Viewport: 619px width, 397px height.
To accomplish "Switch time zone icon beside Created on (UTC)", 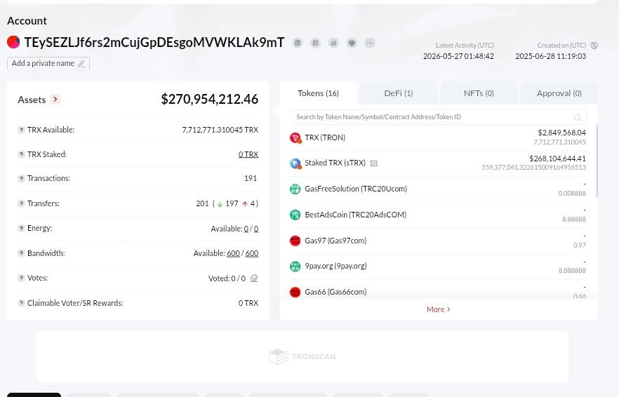I will [x=594, y=46].
